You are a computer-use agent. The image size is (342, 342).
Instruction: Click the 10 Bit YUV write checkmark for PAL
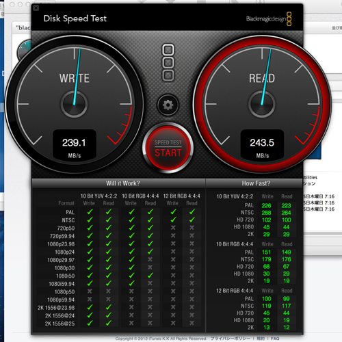pos(90,212)
